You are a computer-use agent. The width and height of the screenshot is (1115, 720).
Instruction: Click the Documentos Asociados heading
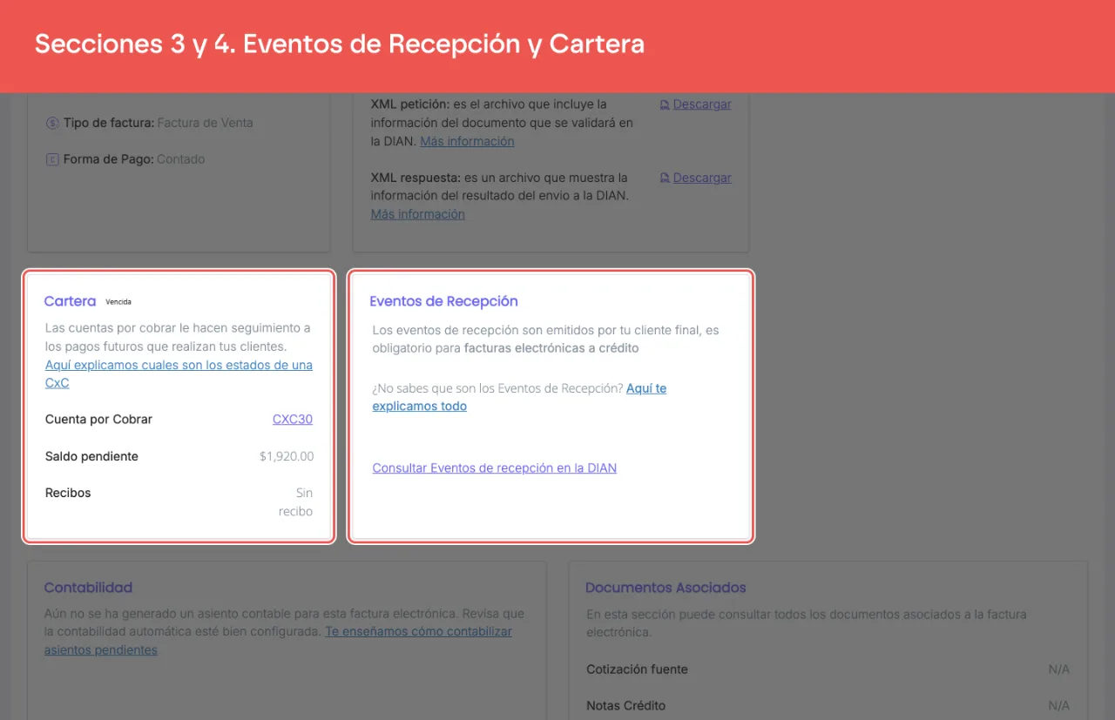coord(666,588)
